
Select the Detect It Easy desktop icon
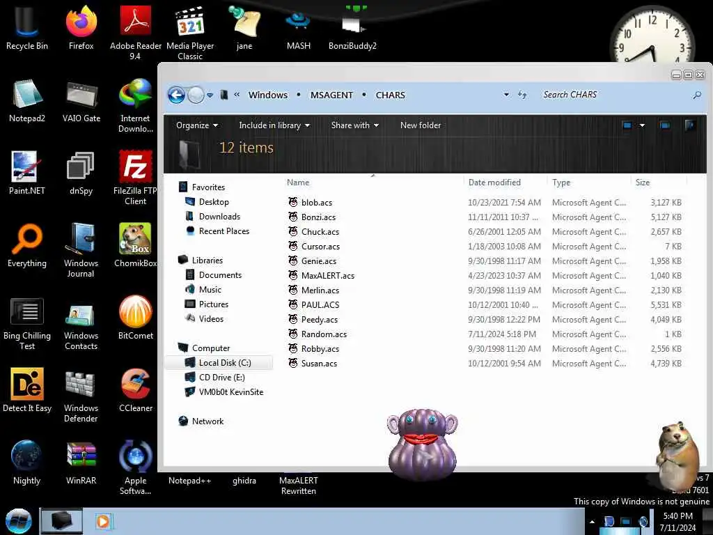point(26,390)
